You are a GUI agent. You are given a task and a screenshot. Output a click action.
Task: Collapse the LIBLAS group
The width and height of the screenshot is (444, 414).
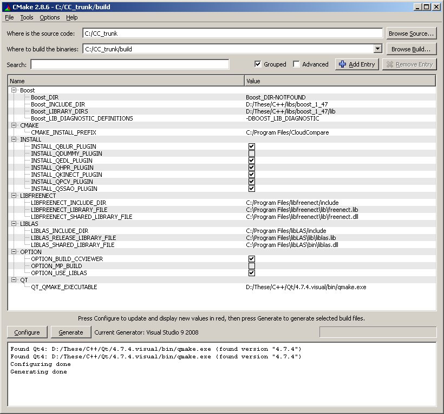(14, 224)
